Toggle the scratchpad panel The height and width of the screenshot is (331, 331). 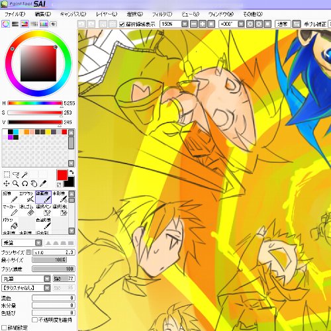(x=53, y=24)
